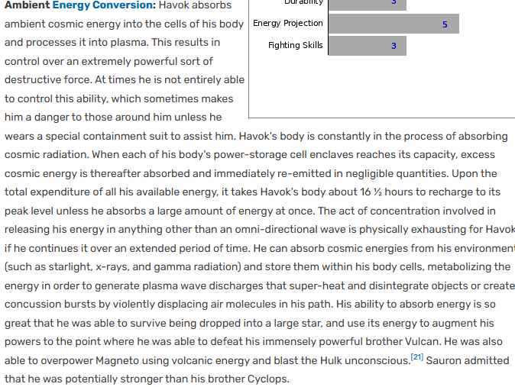The height and width of the screenshot is (387, 515).
Task: Click the word Sauron after citation
Action: [444, 361]
